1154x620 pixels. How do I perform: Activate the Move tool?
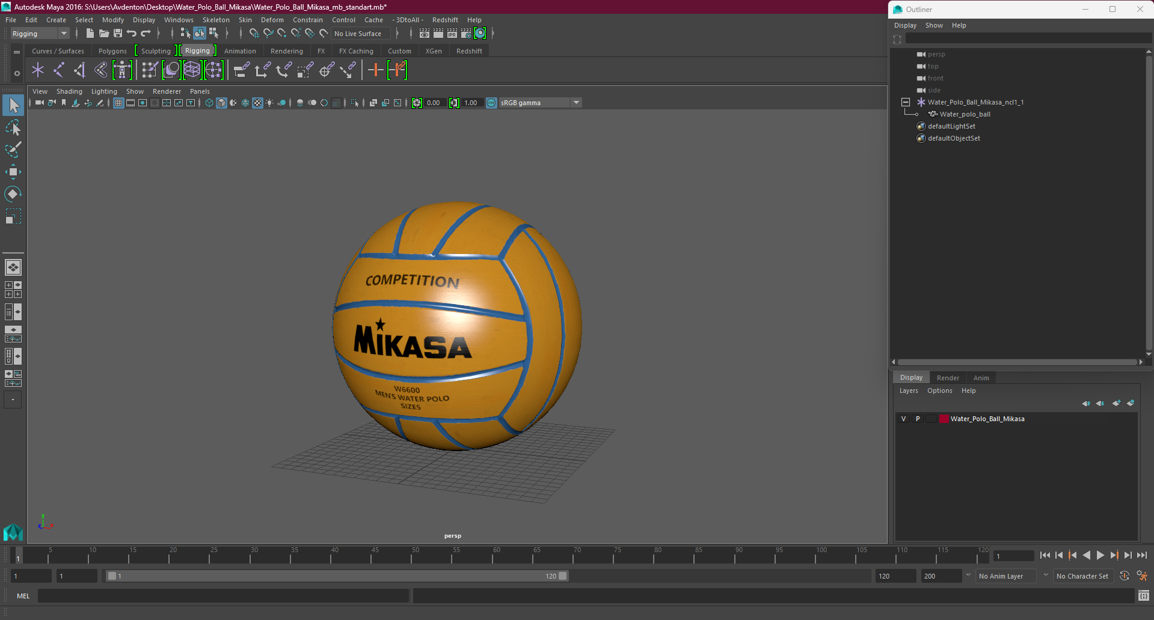point(13,172)
